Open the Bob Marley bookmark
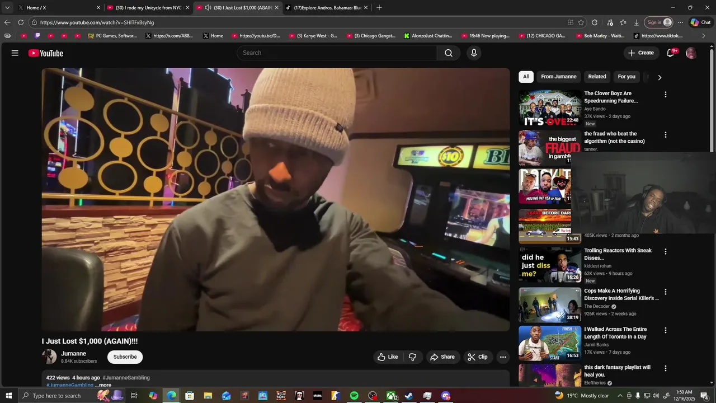This screenshot has height=403, width=716. point(600,36)
